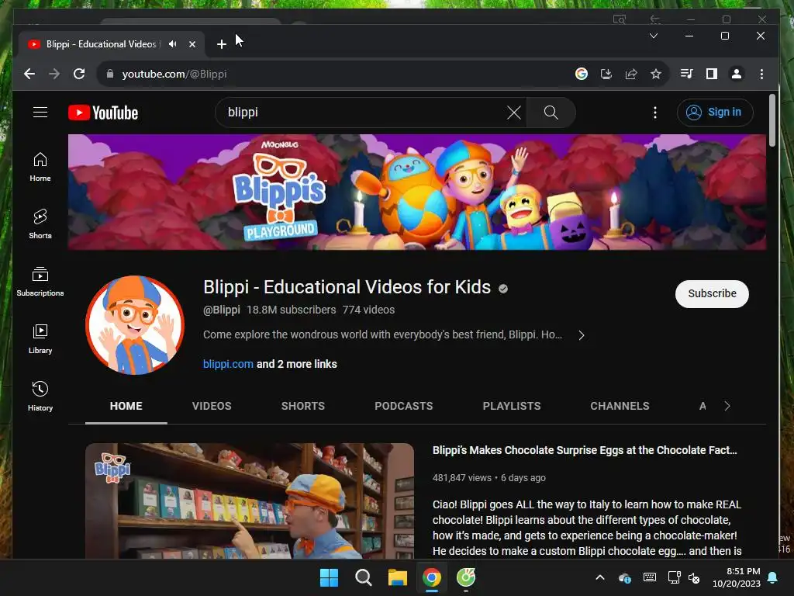The height and width of the screenshot is (596, 794).
Task: Click '774 videos' text
Action: click(x=368, y=310)
